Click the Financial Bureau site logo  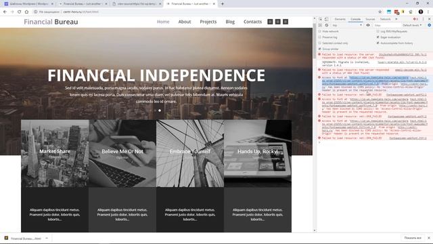pos(51,22)
